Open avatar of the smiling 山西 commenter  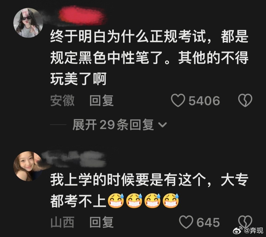pyautogui.click(x=28, y=166)
